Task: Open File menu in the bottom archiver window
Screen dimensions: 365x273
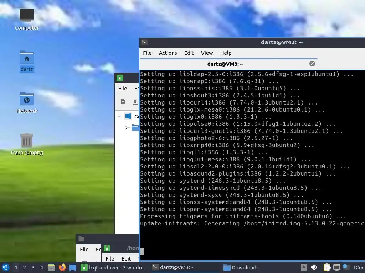Action: click(x=110, y=259)
